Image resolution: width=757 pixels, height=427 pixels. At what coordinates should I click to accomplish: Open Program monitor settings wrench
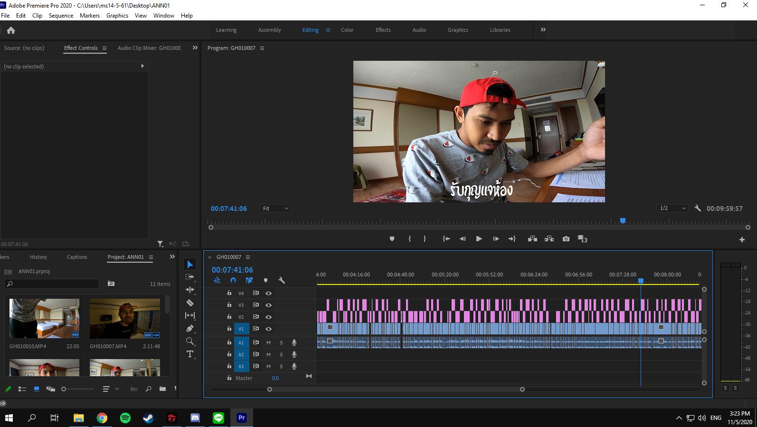[x=698, y=208]
